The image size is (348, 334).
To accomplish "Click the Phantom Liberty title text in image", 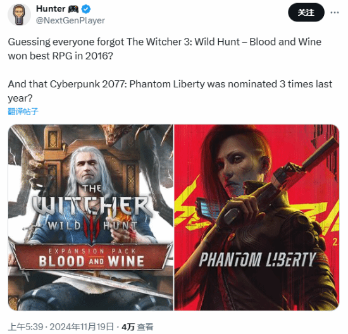I will click(258, 259).
